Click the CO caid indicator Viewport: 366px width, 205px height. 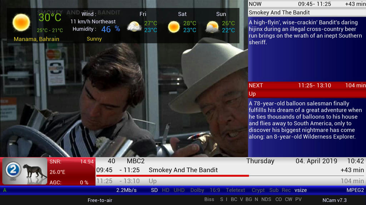point(278,199)
